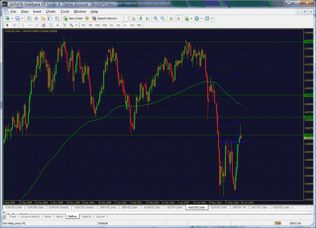Open the Strategy Tester icon
The image size is (316, 228).
pos(57,18)
